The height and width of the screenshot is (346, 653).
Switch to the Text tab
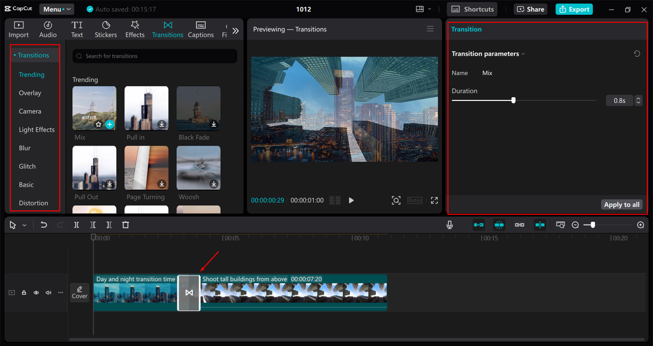tap(77, 30)
